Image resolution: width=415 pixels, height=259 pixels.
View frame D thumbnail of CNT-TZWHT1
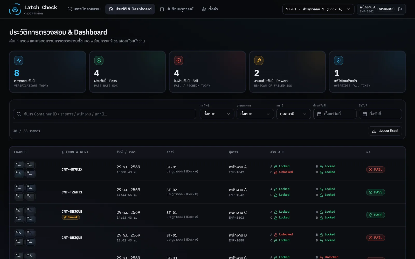pos(30,196)
